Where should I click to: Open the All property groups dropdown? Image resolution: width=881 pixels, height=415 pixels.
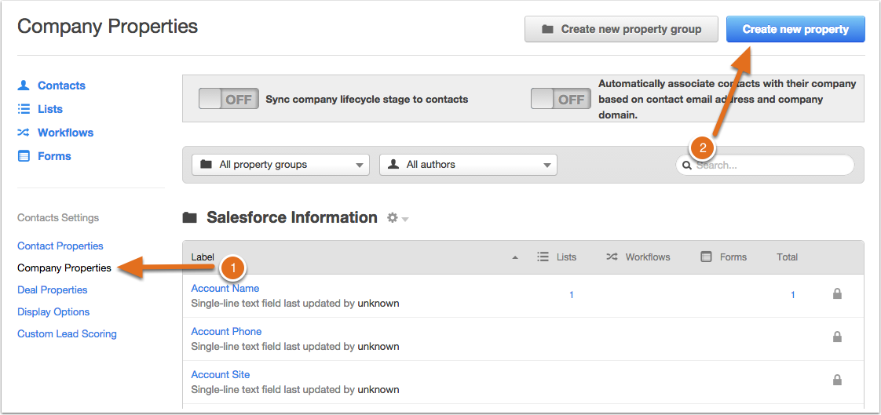pos(280,165)
